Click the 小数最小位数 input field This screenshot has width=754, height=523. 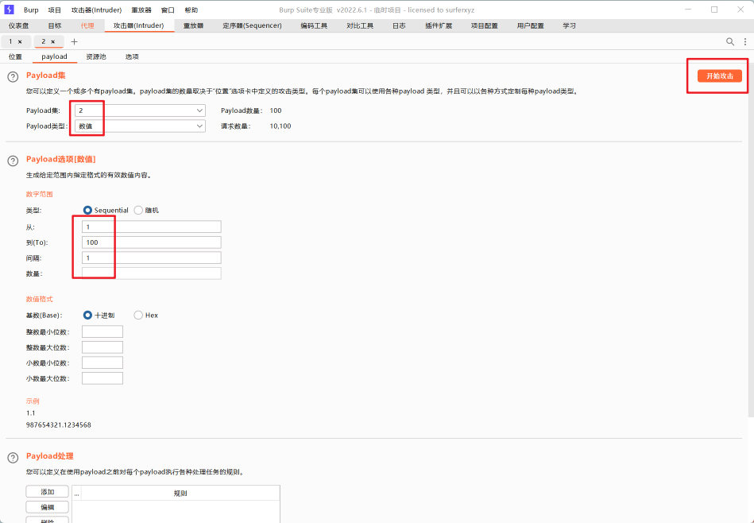click(102, 362)
